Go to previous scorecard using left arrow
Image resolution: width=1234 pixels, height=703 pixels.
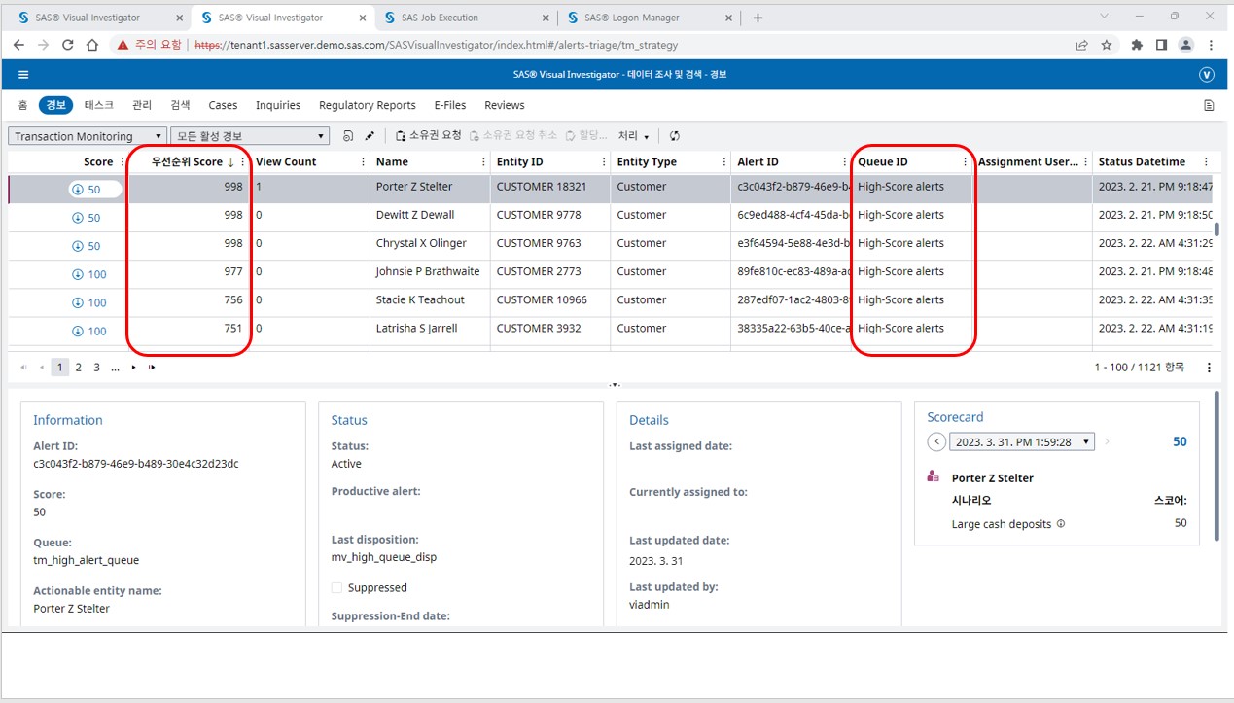point(936,442)
